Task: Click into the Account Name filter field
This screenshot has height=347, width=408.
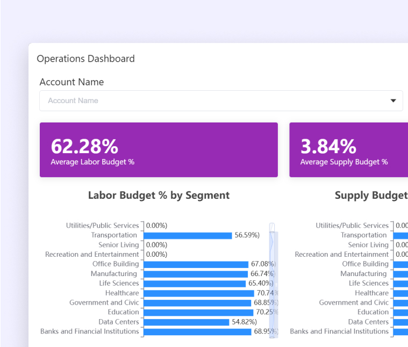Action: (221, 100)
